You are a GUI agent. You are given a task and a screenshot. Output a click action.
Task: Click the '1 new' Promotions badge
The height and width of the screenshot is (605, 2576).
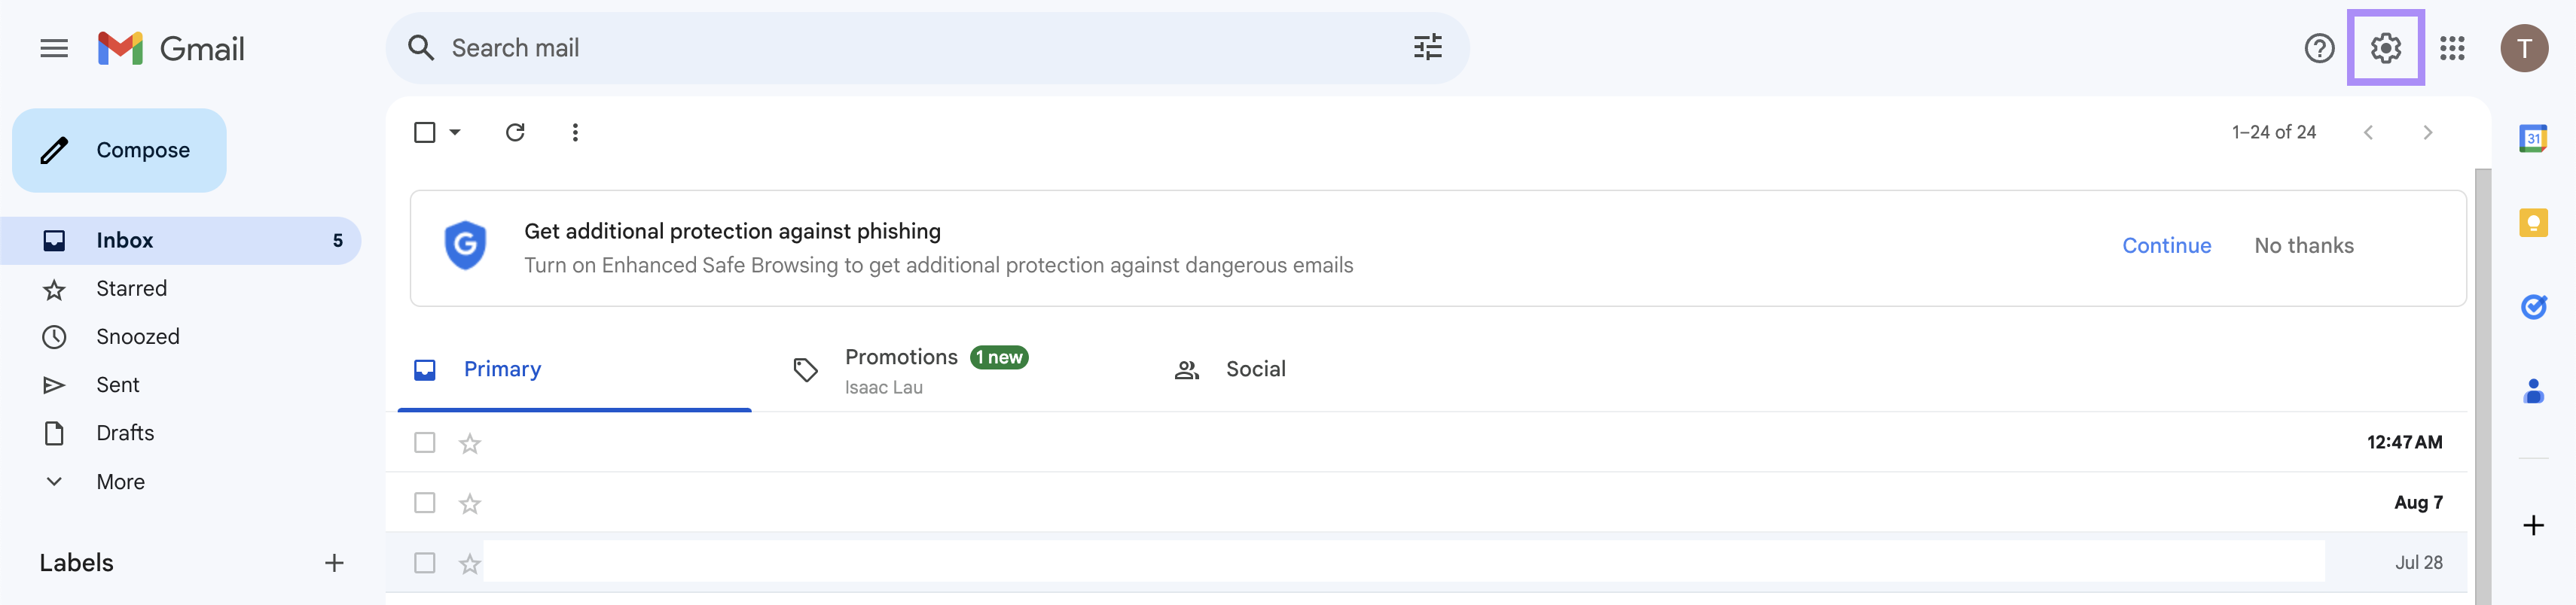999,357
